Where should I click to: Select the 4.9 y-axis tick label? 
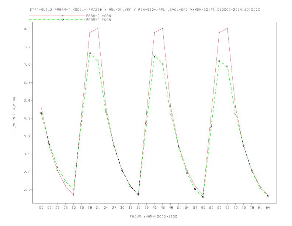[x=27, y=119]
